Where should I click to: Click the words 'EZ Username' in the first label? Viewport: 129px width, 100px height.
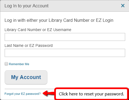[x=59, y=30]
